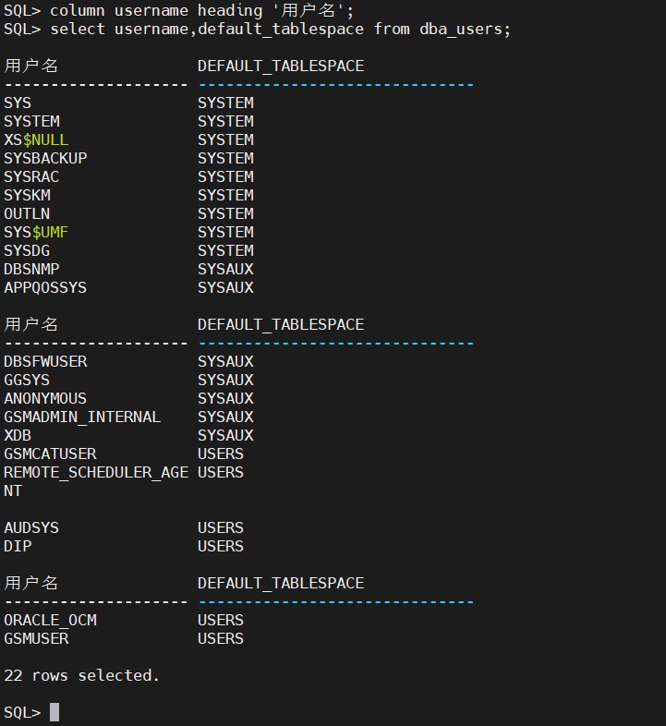Click the USERS value beside GSMCATUSER
This screenshot has width=666, height=726.
click(221, 454)
